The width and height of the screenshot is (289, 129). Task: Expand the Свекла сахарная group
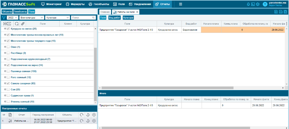pos(5,83)
